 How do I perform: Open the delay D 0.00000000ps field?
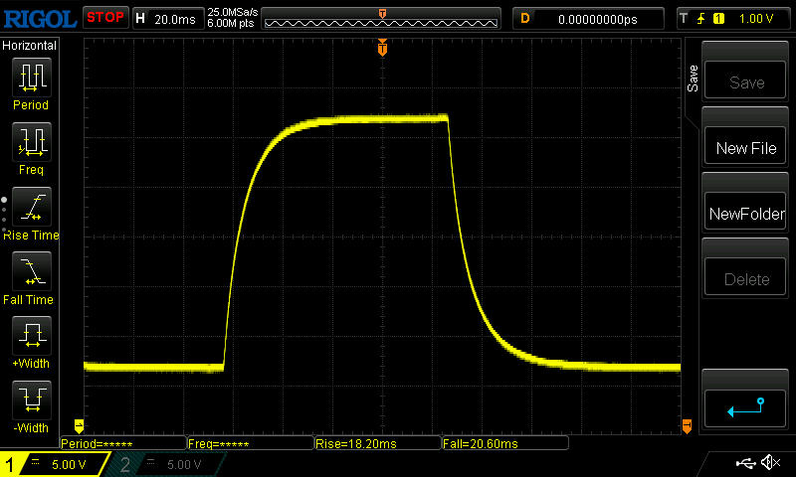tap(588, 19)
